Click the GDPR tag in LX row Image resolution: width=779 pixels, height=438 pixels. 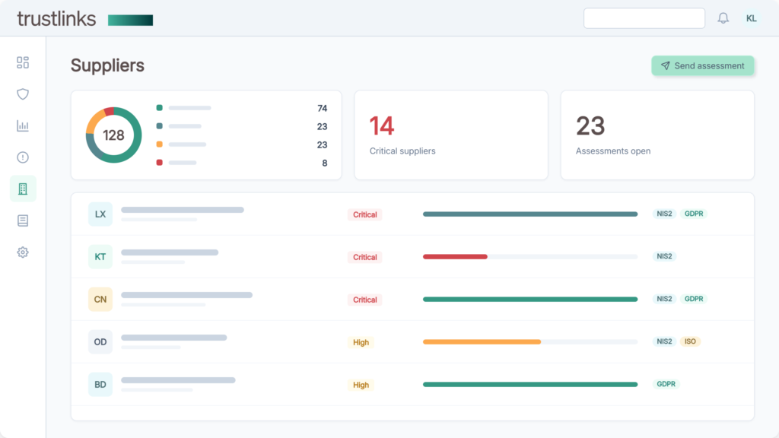tap(694, 214)
